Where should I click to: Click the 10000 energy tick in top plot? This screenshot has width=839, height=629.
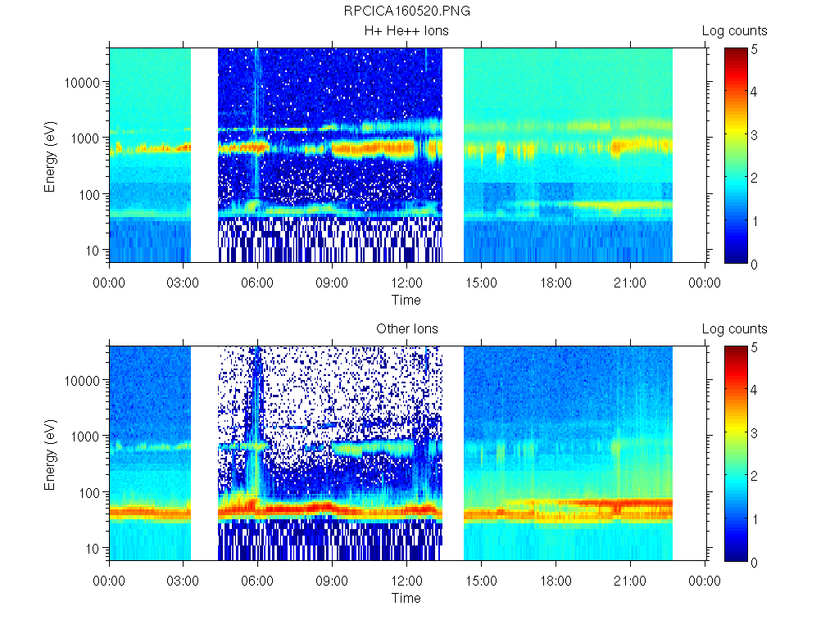[83, 83]
